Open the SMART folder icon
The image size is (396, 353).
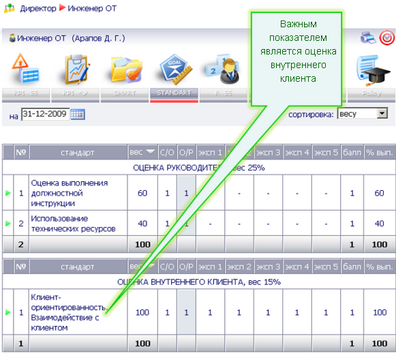(126, 70)
